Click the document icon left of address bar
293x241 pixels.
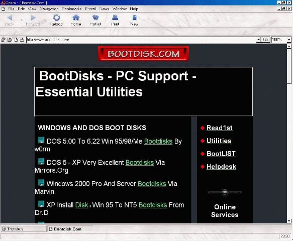click(16, 40)
